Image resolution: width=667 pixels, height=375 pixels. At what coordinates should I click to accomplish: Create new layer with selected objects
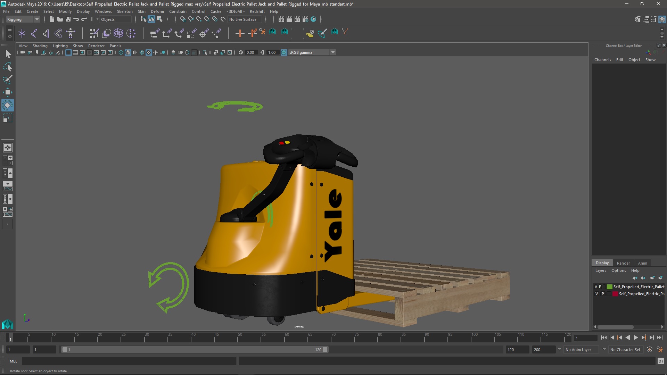point(660,278)
